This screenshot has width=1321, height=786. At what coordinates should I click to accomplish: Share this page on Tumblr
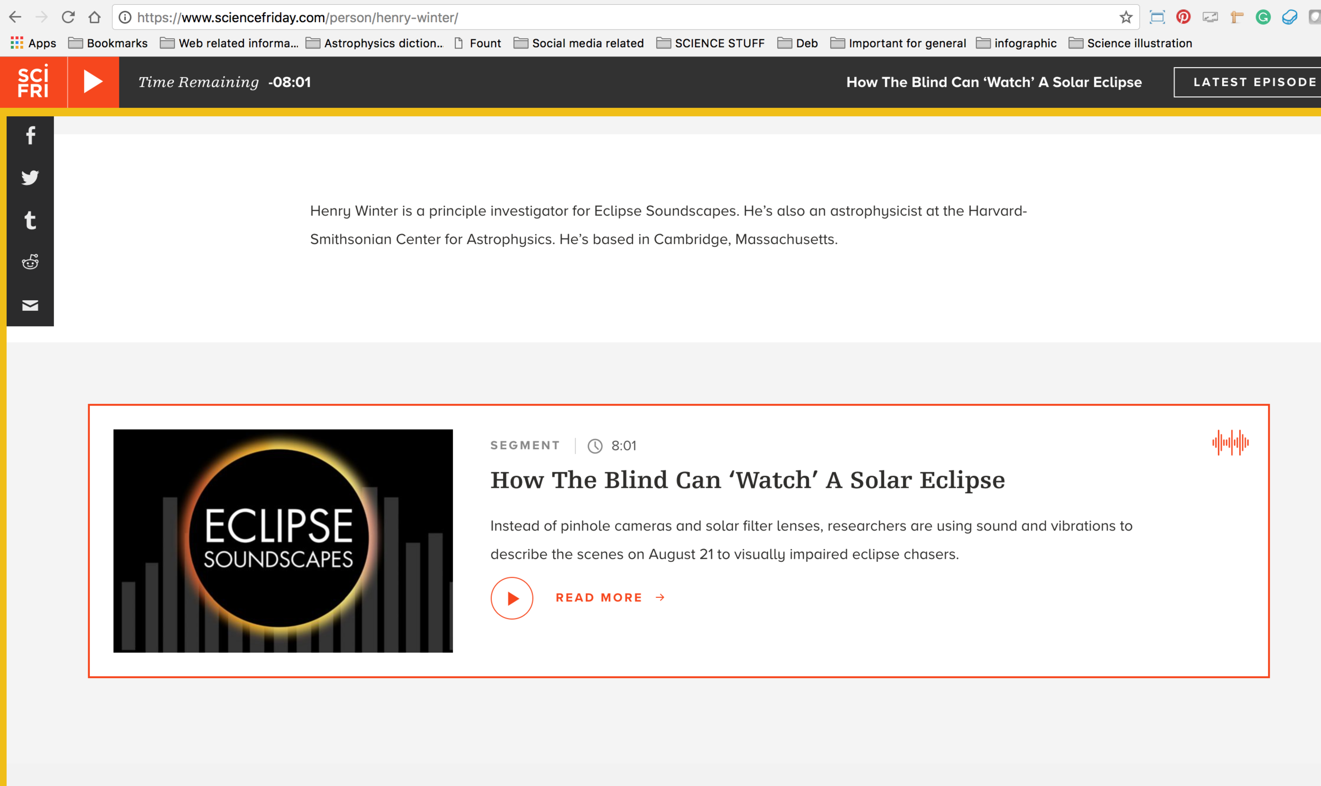30,220
